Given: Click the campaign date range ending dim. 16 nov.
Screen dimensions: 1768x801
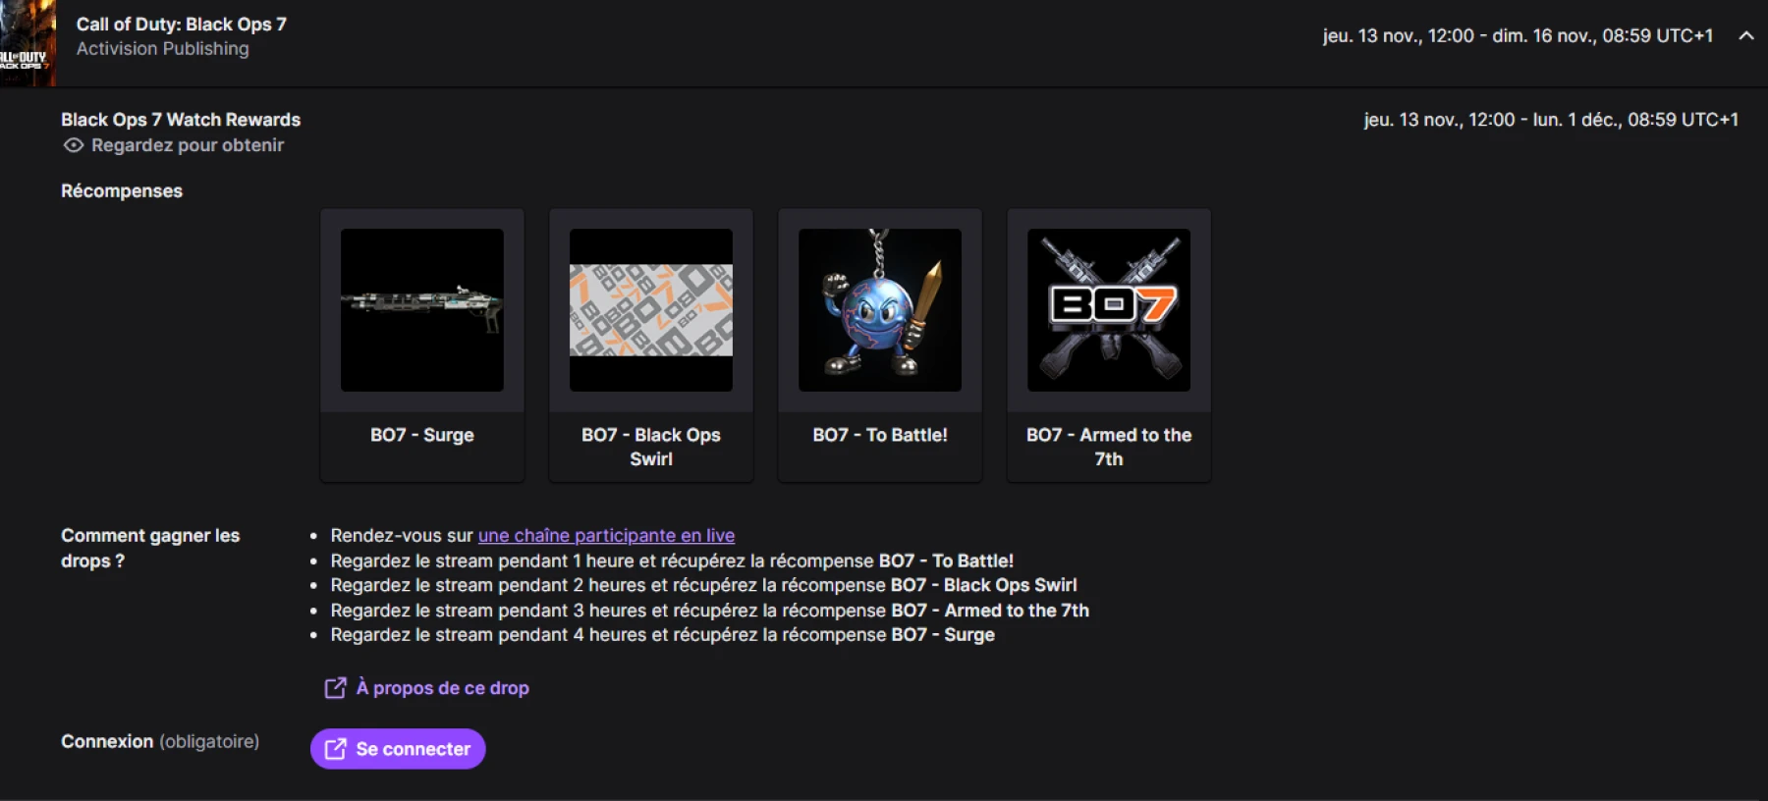Looking at the screenshot, I should point(1518,36).
